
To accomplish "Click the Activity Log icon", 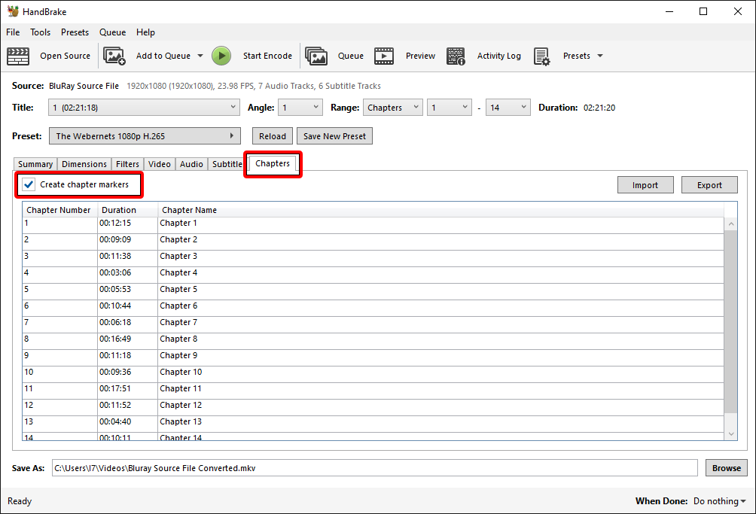I will pos(456,56).
